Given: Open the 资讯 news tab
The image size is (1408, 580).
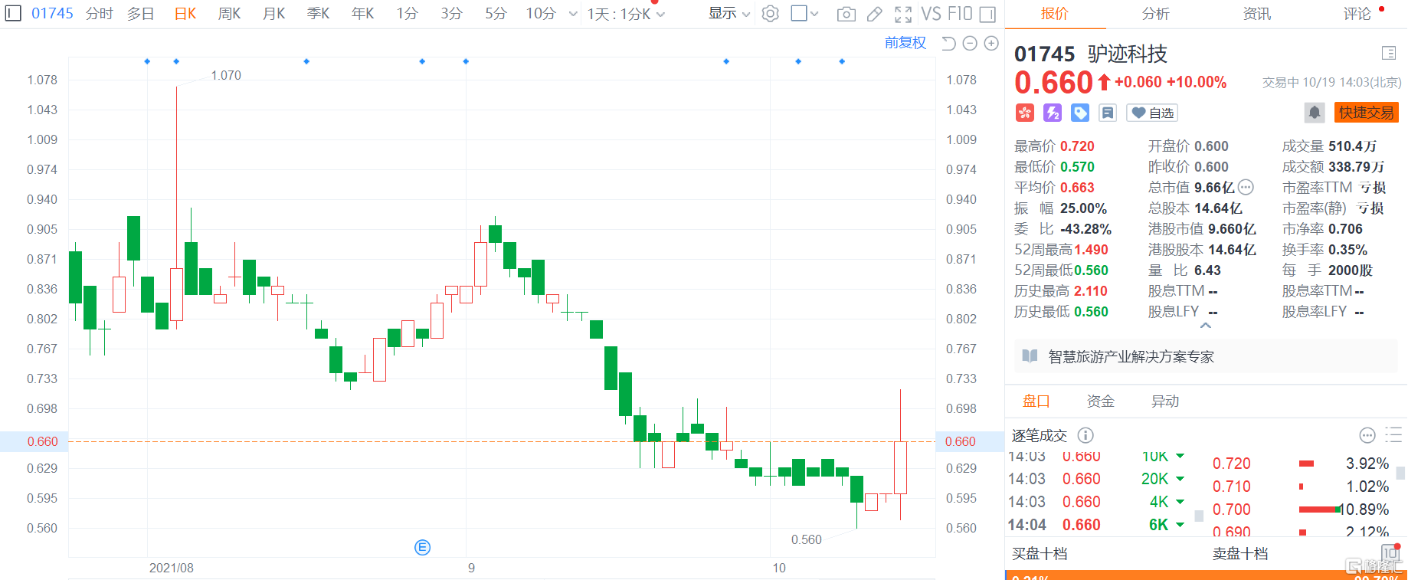Looking at the screenshot, I should [x=1256, y=14].
